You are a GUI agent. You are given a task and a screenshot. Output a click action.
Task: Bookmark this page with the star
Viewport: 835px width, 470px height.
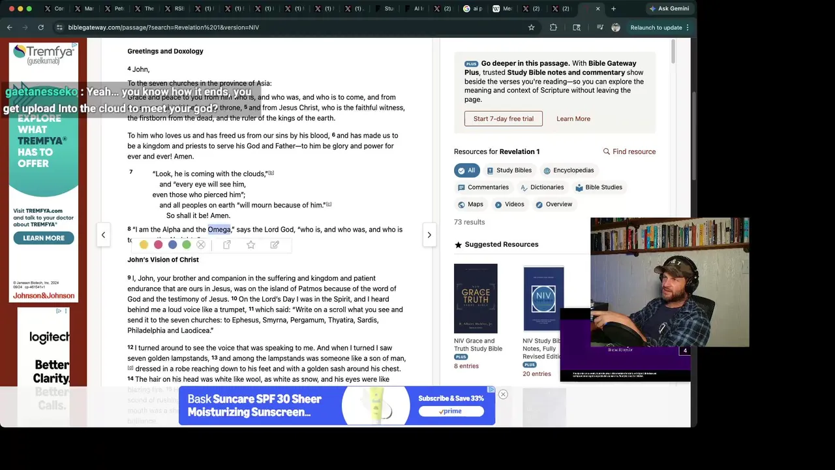(x=532, y=27)
